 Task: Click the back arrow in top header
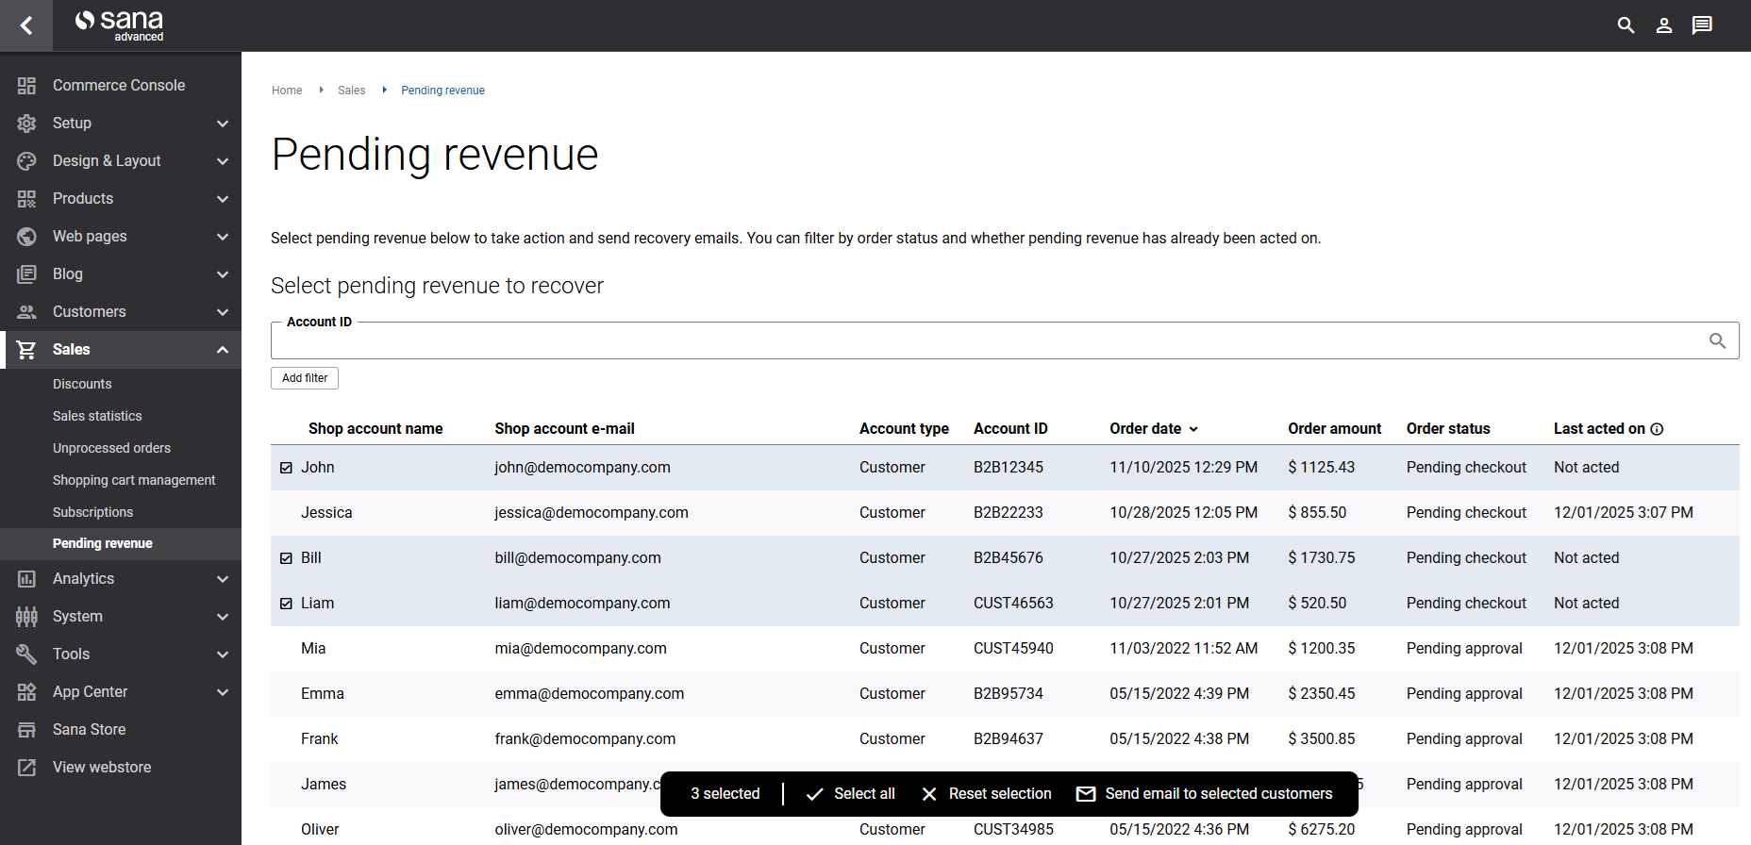coord(26,25)
